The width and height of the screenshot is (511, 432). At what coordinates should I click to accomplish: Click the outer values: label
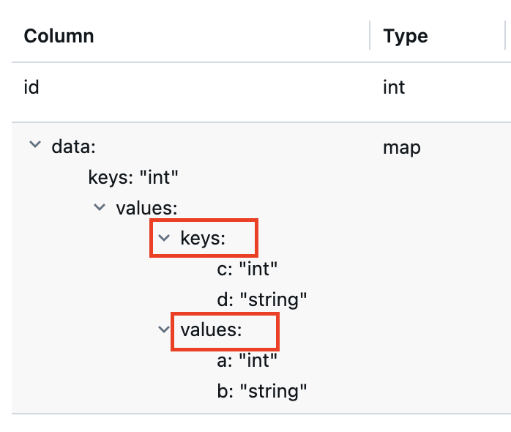point(146,208)
